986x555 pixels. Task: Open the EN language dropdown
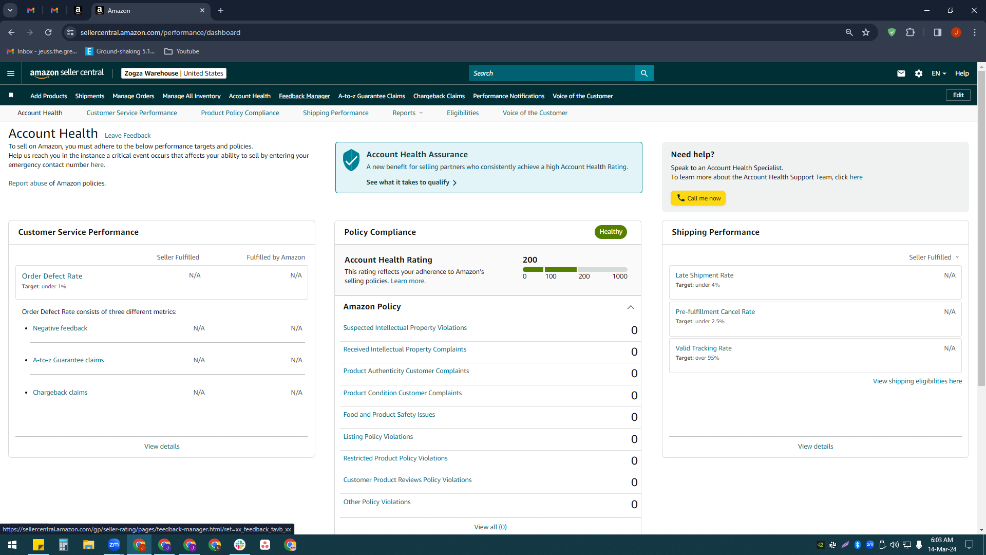pos(939,73)
